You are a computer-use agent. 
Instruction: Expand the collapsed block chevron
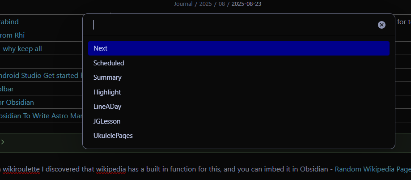3,142
